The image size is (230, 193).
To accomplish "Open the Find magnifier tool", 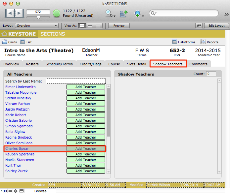I will click(x=109, y=14).
